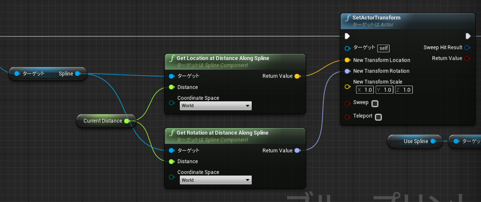Click the Sweep Hit Result label
This screenshot has height=202, width=481.
[x=443, y=47]
